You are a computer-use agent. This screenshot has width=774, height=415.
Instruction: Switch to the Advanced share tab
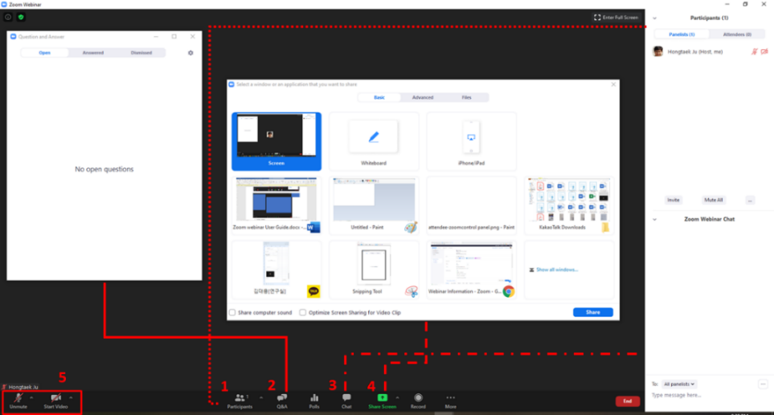point(423,98)
